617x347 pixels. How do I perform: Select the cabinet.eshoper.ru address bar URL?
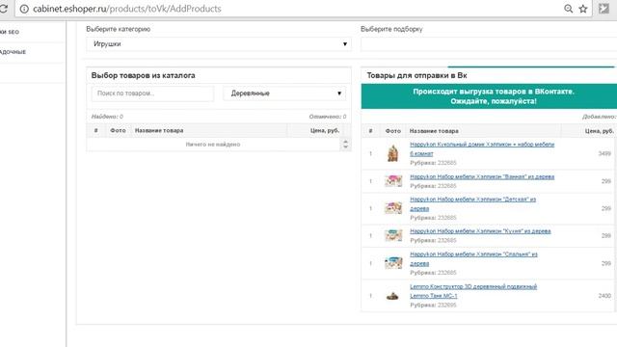(126, 9)
